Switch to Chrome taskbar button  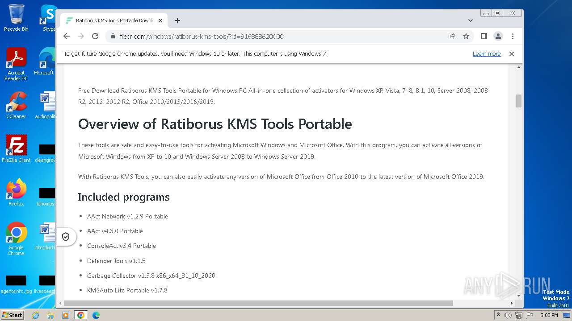(x=81, y=315)
